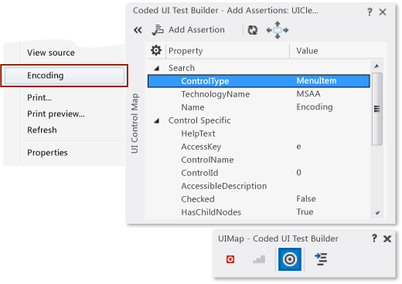402x284 pixels.
Task: Open the four-arrow navigate control icon
Action: [278, 30]
